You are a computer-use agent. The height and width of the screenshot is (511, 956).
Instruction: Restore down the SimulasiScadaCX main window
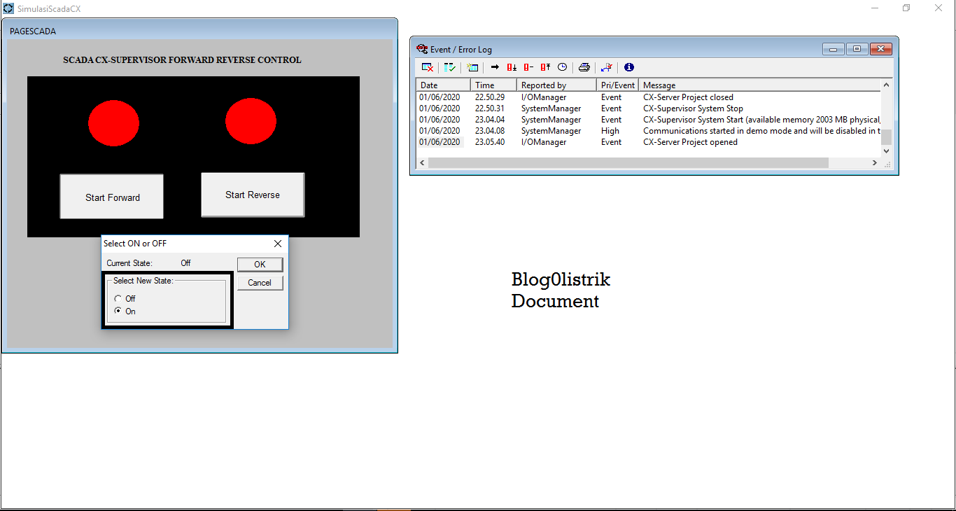coord(906,8)
